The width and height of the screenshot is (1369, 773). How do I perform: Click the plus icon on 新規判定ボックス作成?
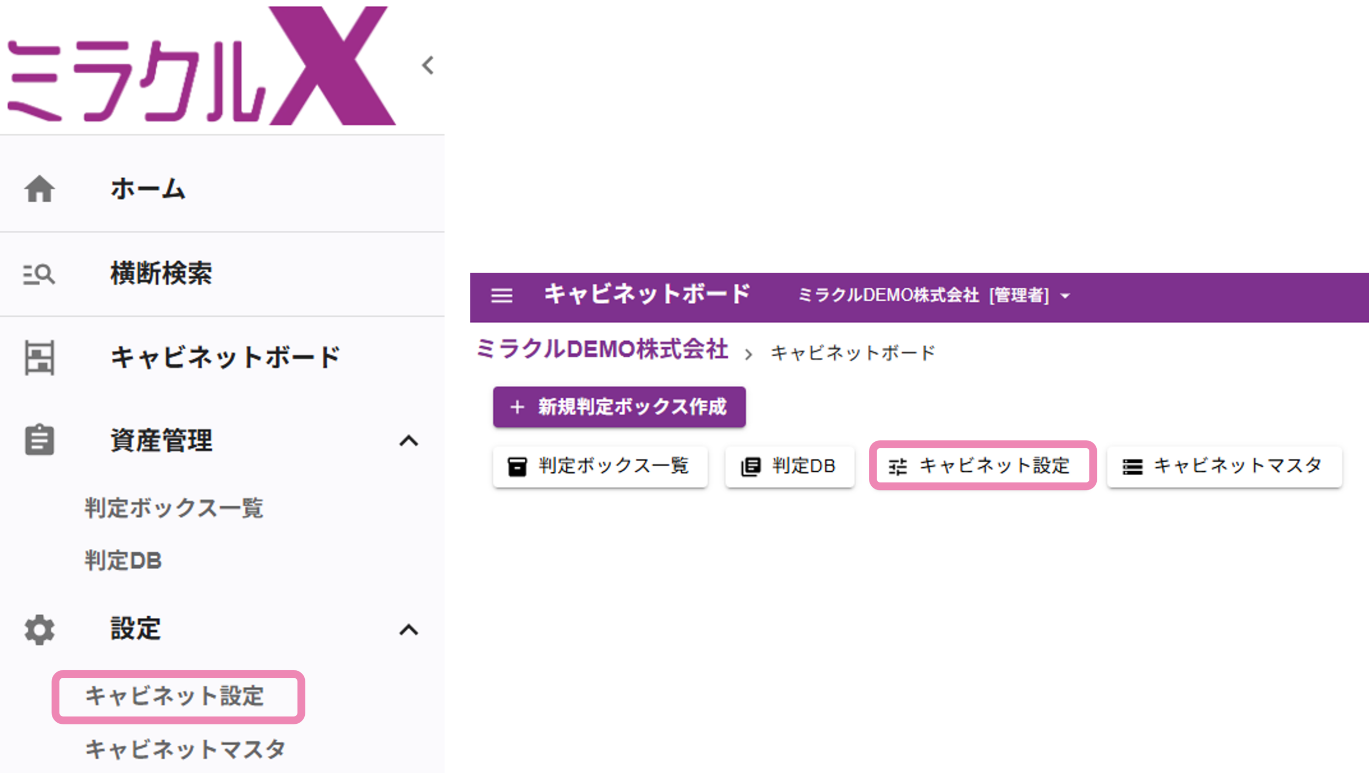tap(517, 407)
